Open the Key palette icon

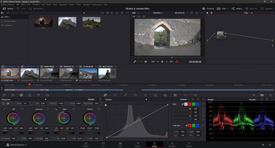point(175,95)
